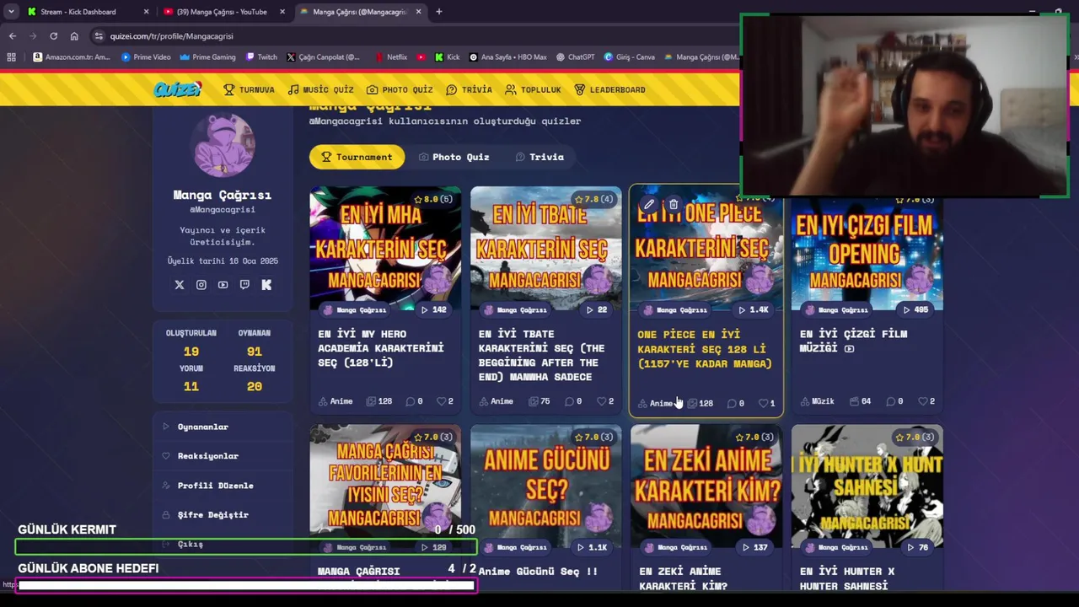Open the Chrome apps grid in bookmarks bar
The width and height of the screenshot is (1079, 607).
[x=11, y=57]
